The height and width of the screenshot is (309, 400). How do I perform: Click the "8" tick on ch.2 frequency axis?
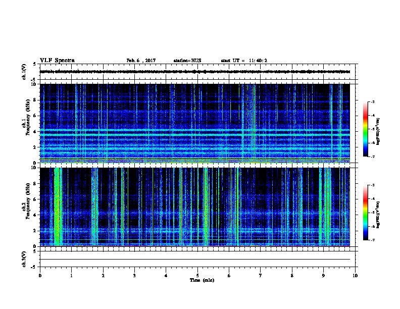(x=35, y=183)
